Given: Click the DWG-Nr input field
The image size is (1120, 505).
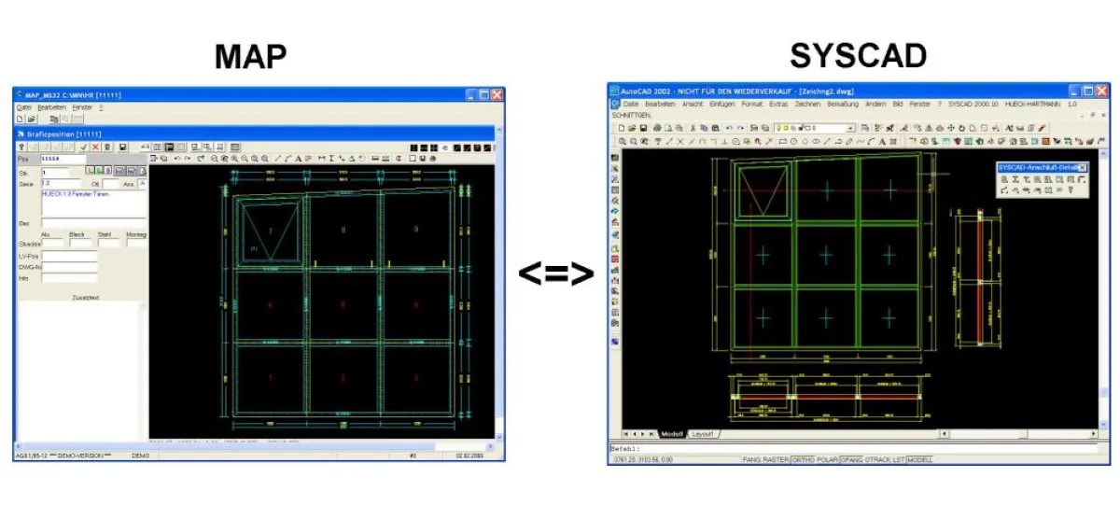Looking at the screenshot, I should [x=70, y=267].
